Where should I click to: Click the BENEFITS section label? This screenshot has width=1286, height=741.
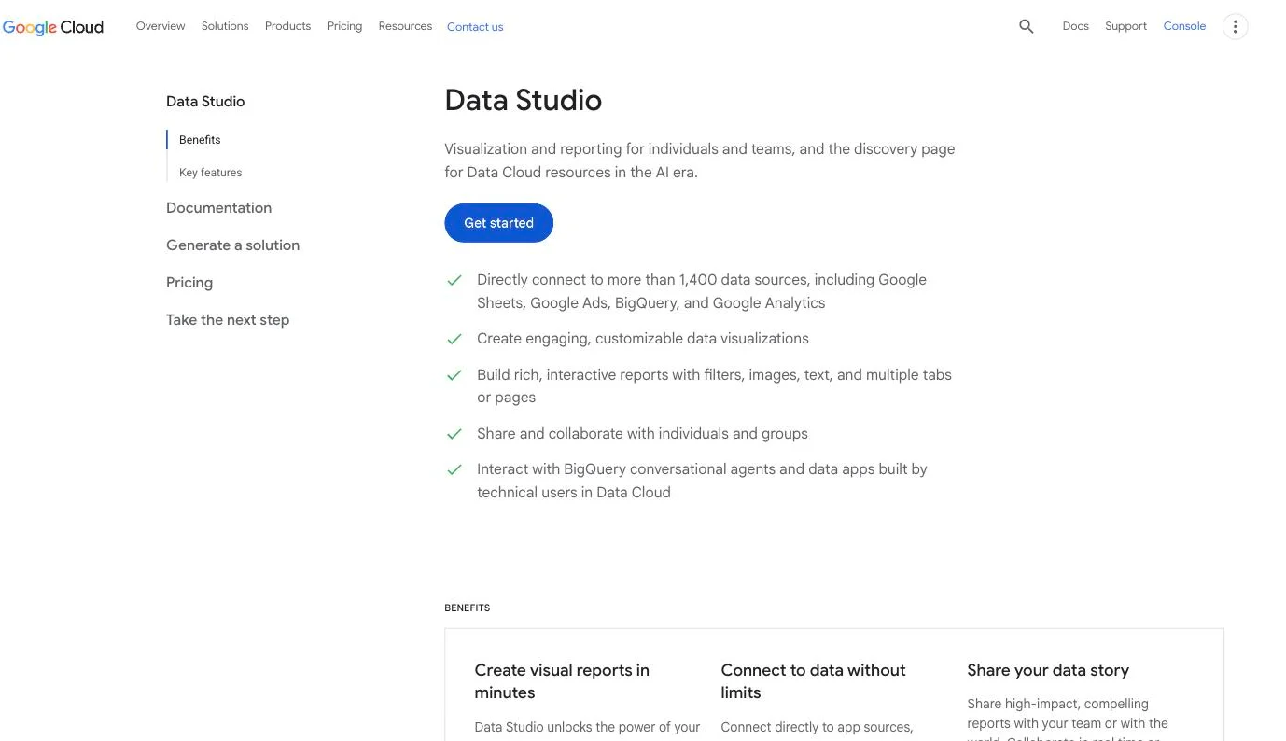(x=467, y=608)
